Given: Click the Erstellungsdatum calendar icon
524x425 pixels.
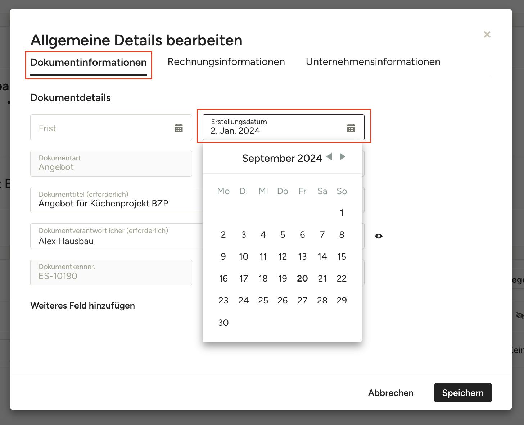Looking at the screenshot, I should [351, 128].
